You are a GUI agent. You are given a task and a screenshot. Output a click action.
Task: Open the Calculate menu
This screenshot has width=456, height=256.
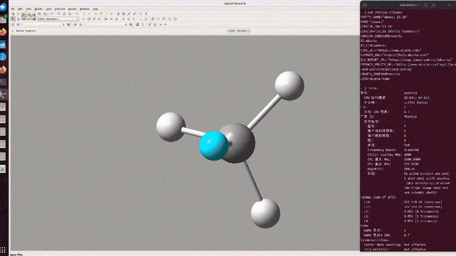[x=60, y=9]
